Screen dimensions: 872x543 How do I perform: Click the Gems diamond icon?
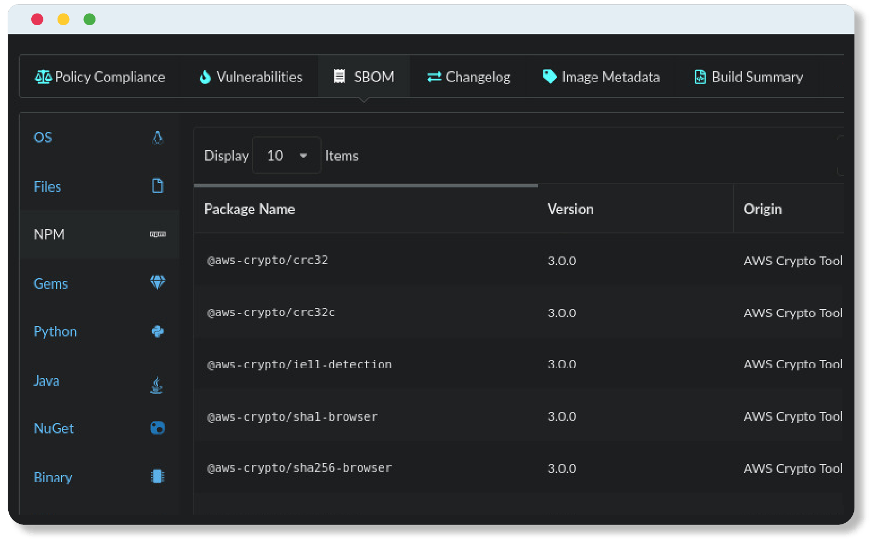click(157, 283)
